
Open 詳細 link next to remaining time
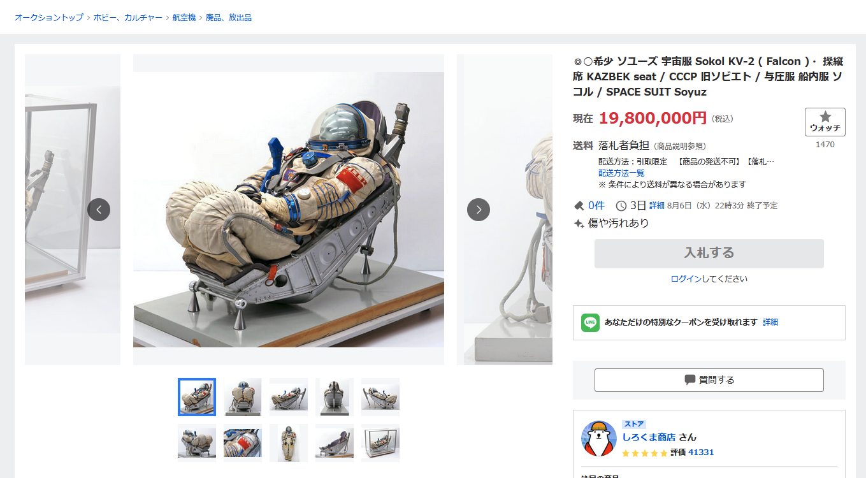(x=657, y=206)
